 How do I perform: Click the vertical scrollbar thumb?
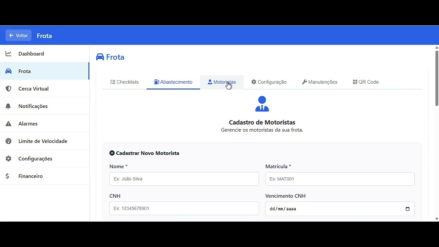437,78
